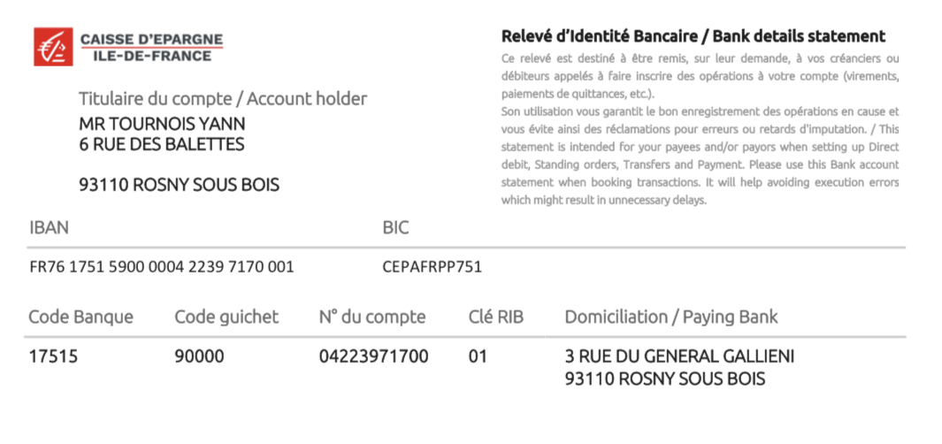The height and width of the screenshot is (444, 942).
Task: Select the account number 04223971700
Action: pyautogui.click(x=373, y=357)
